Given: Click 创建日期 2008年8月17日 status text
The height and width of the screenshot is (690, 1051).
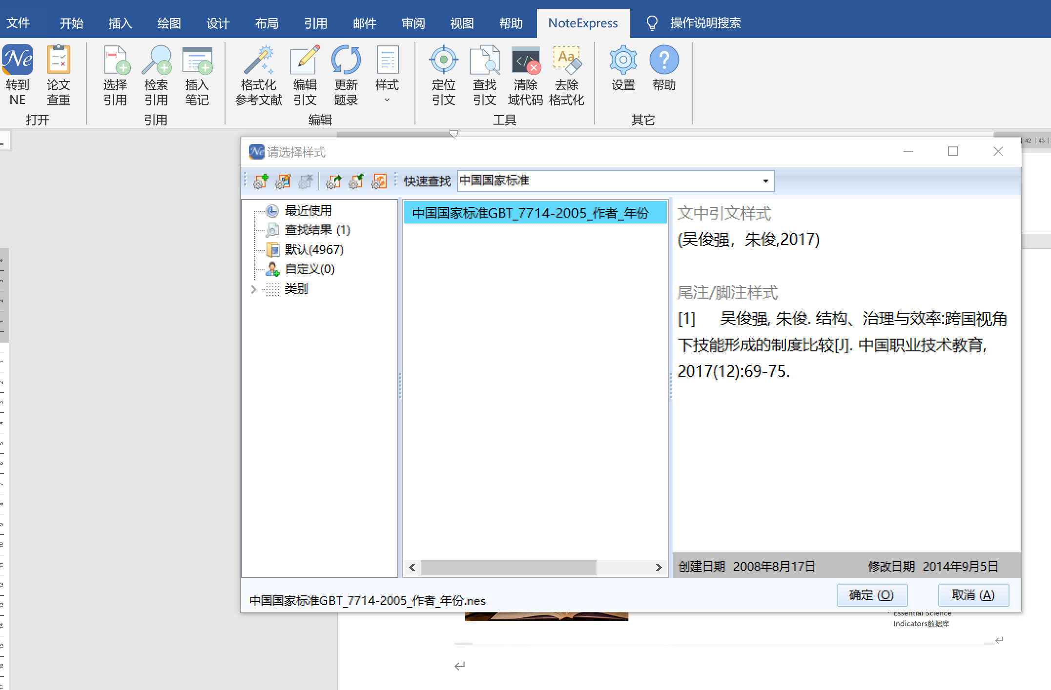Looking at the screenshot, I should (747, 567).
